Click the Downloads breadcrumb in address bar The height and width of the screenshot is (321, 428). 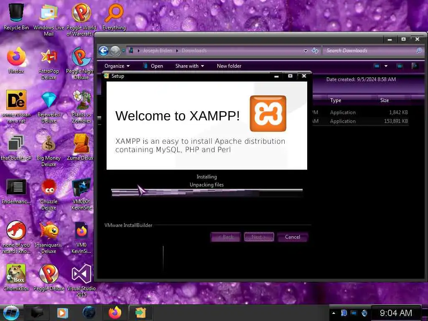(194, 51)
